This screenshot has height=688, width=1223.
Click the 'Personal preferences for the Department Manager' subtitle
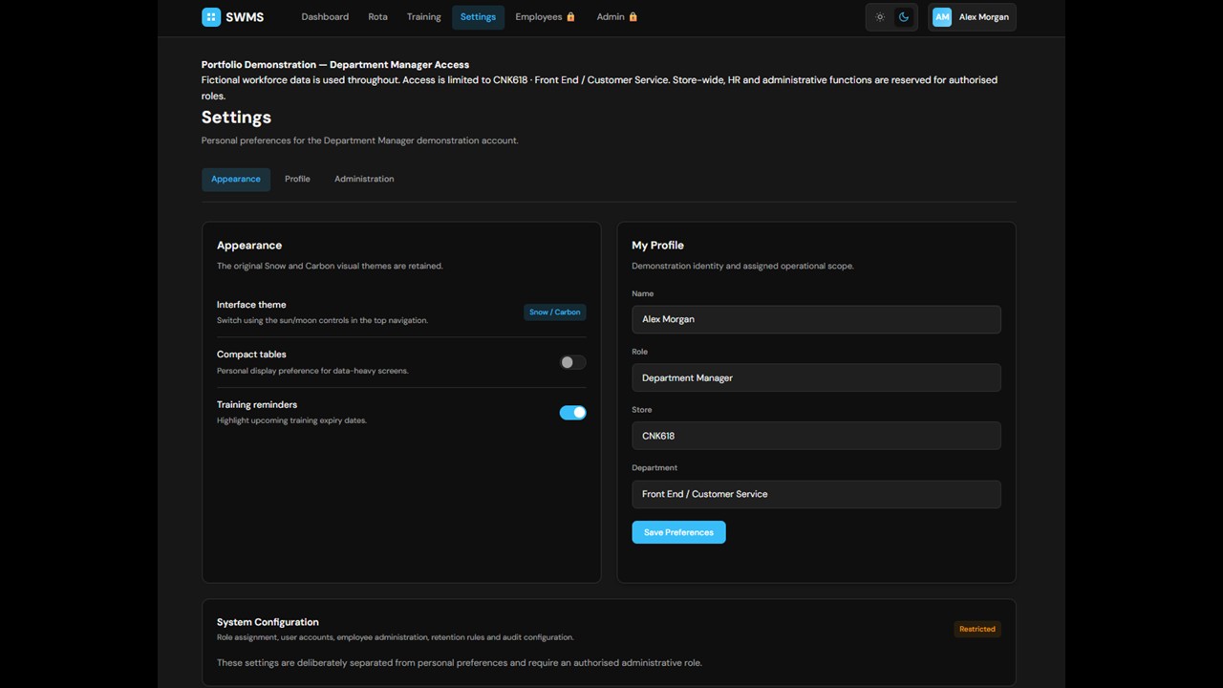click(359, 140)
